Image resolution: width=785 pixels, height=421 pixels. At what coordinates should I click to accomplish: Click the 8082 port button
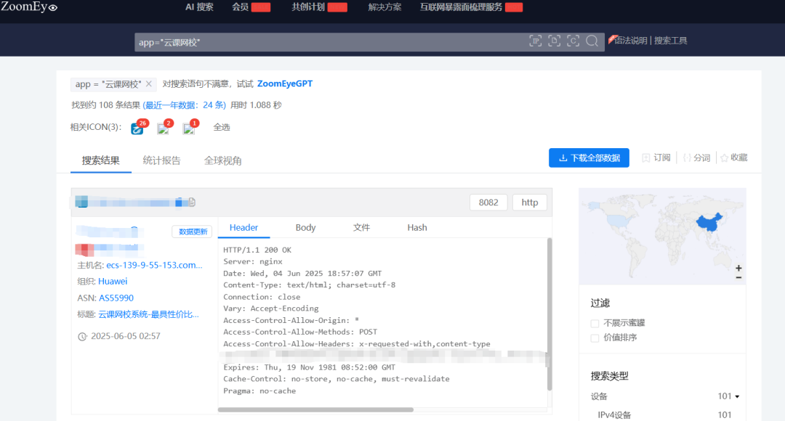coord(488,203)
